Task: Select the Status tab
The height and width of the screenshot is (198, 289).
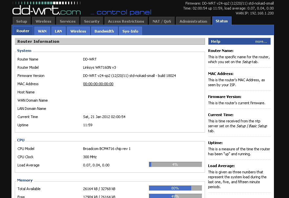Action: tap(222, 21)
